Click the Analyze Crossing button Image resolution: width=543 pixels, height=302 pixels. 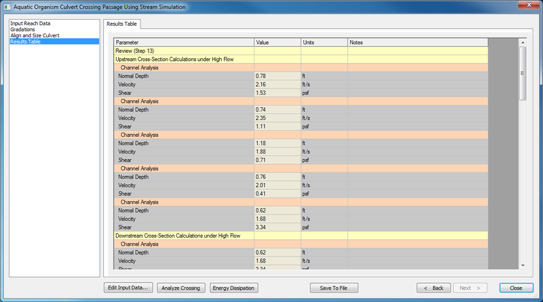point(181,288)
